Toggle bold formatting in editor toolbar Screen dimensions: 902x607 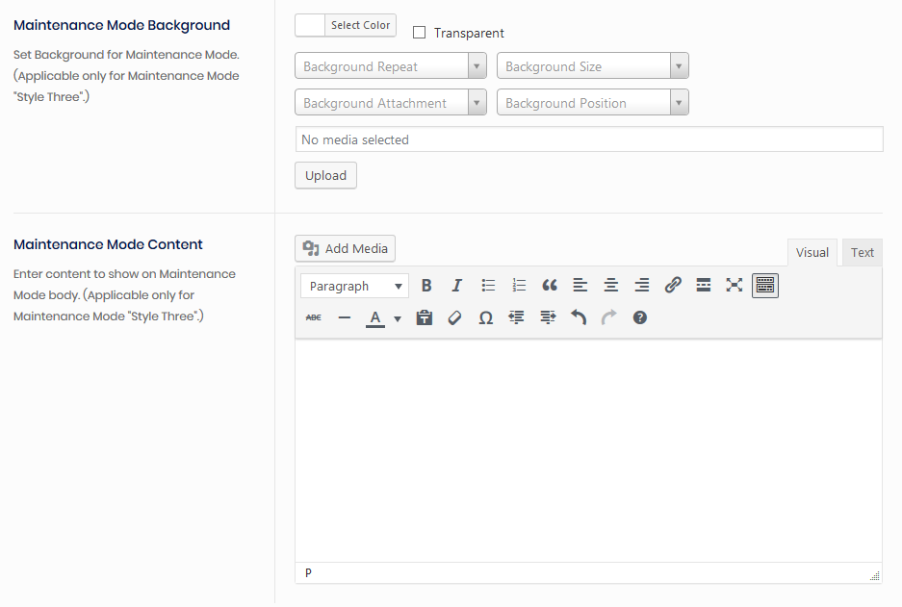pyautogui.click(x=426, y=286)
